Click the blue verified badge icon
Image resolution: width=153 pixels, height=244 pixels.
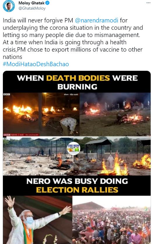47,3
